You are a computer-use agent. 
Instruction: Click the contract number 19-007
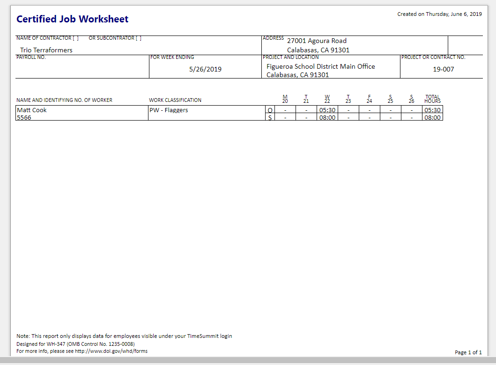tap(443, 69)
